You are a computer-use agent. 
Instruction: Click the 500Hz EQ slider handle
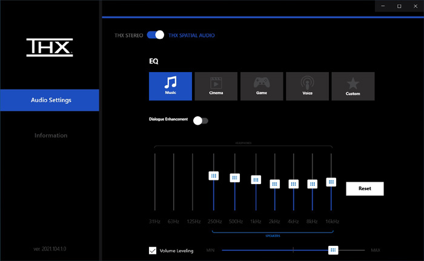coord(234,178)
